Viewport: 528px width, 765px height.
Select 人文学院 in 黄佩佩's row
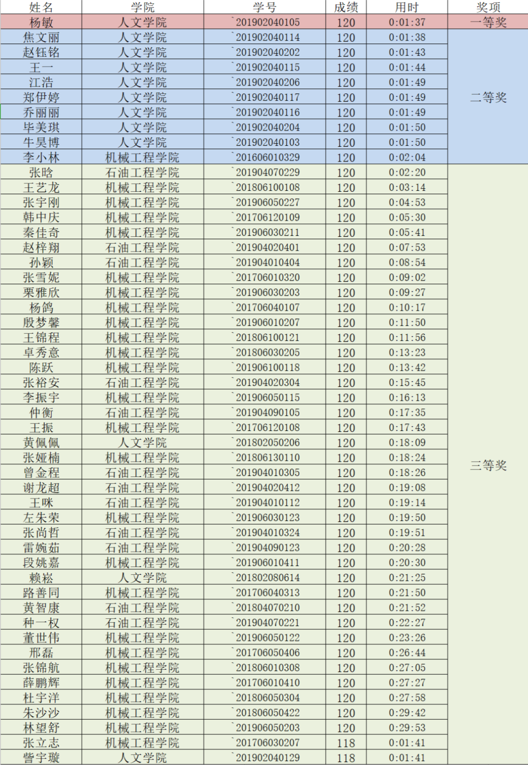(x=142, y=443)
